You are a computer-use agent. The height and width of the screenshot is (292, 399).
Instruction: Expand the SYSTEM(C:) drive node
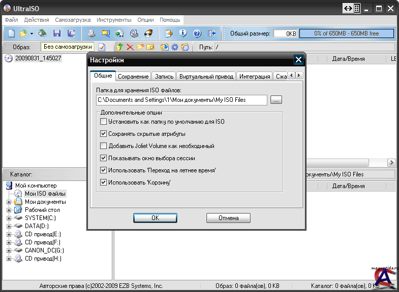pyautogui.click(x=9, y=218)
